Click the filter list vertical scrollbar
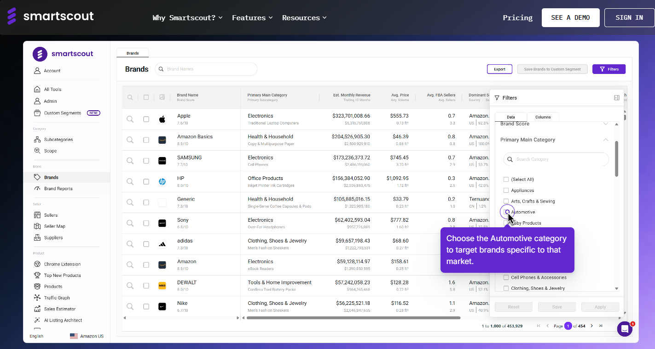The height and width of the screenshot is (349, 655). tap(616, 158)
